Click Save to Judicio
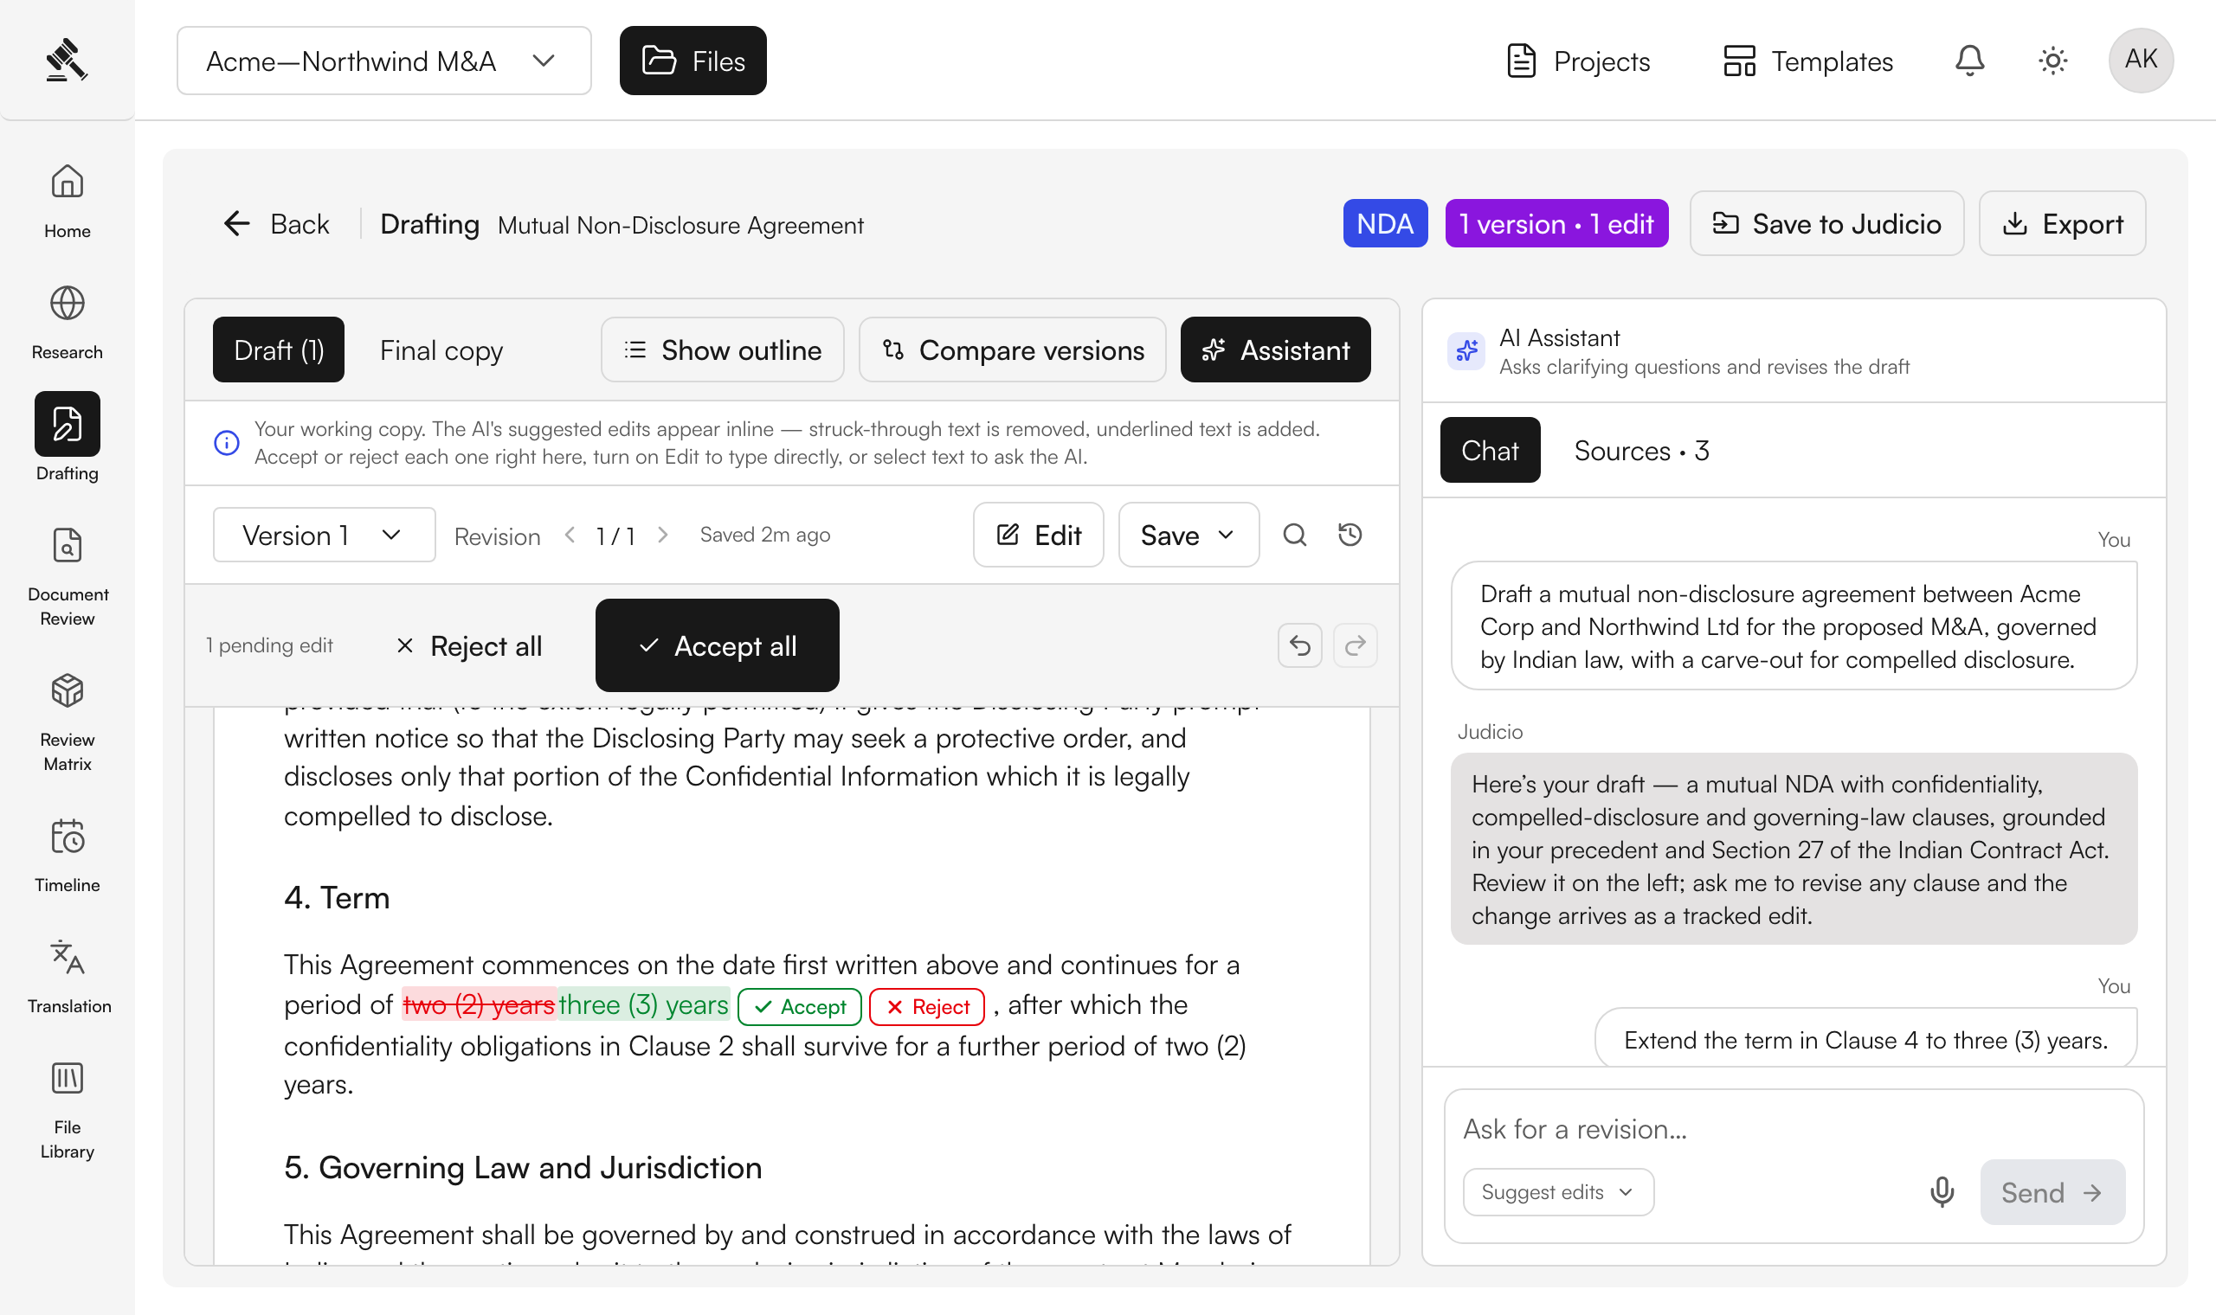Image resolution: width=2216 pixels, height=1315 pixels. pyautogui.click(x=1826, y=223)
